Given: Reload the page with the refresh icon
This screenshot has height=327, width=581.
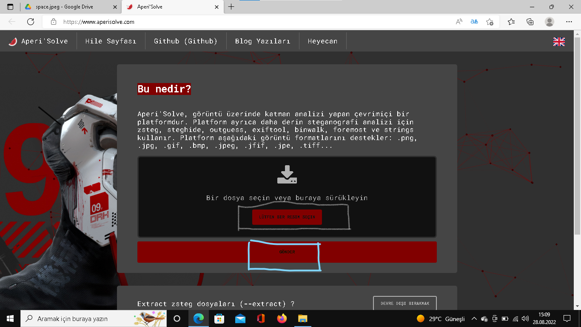Looking at the screenshot, I should pos(30,22).
